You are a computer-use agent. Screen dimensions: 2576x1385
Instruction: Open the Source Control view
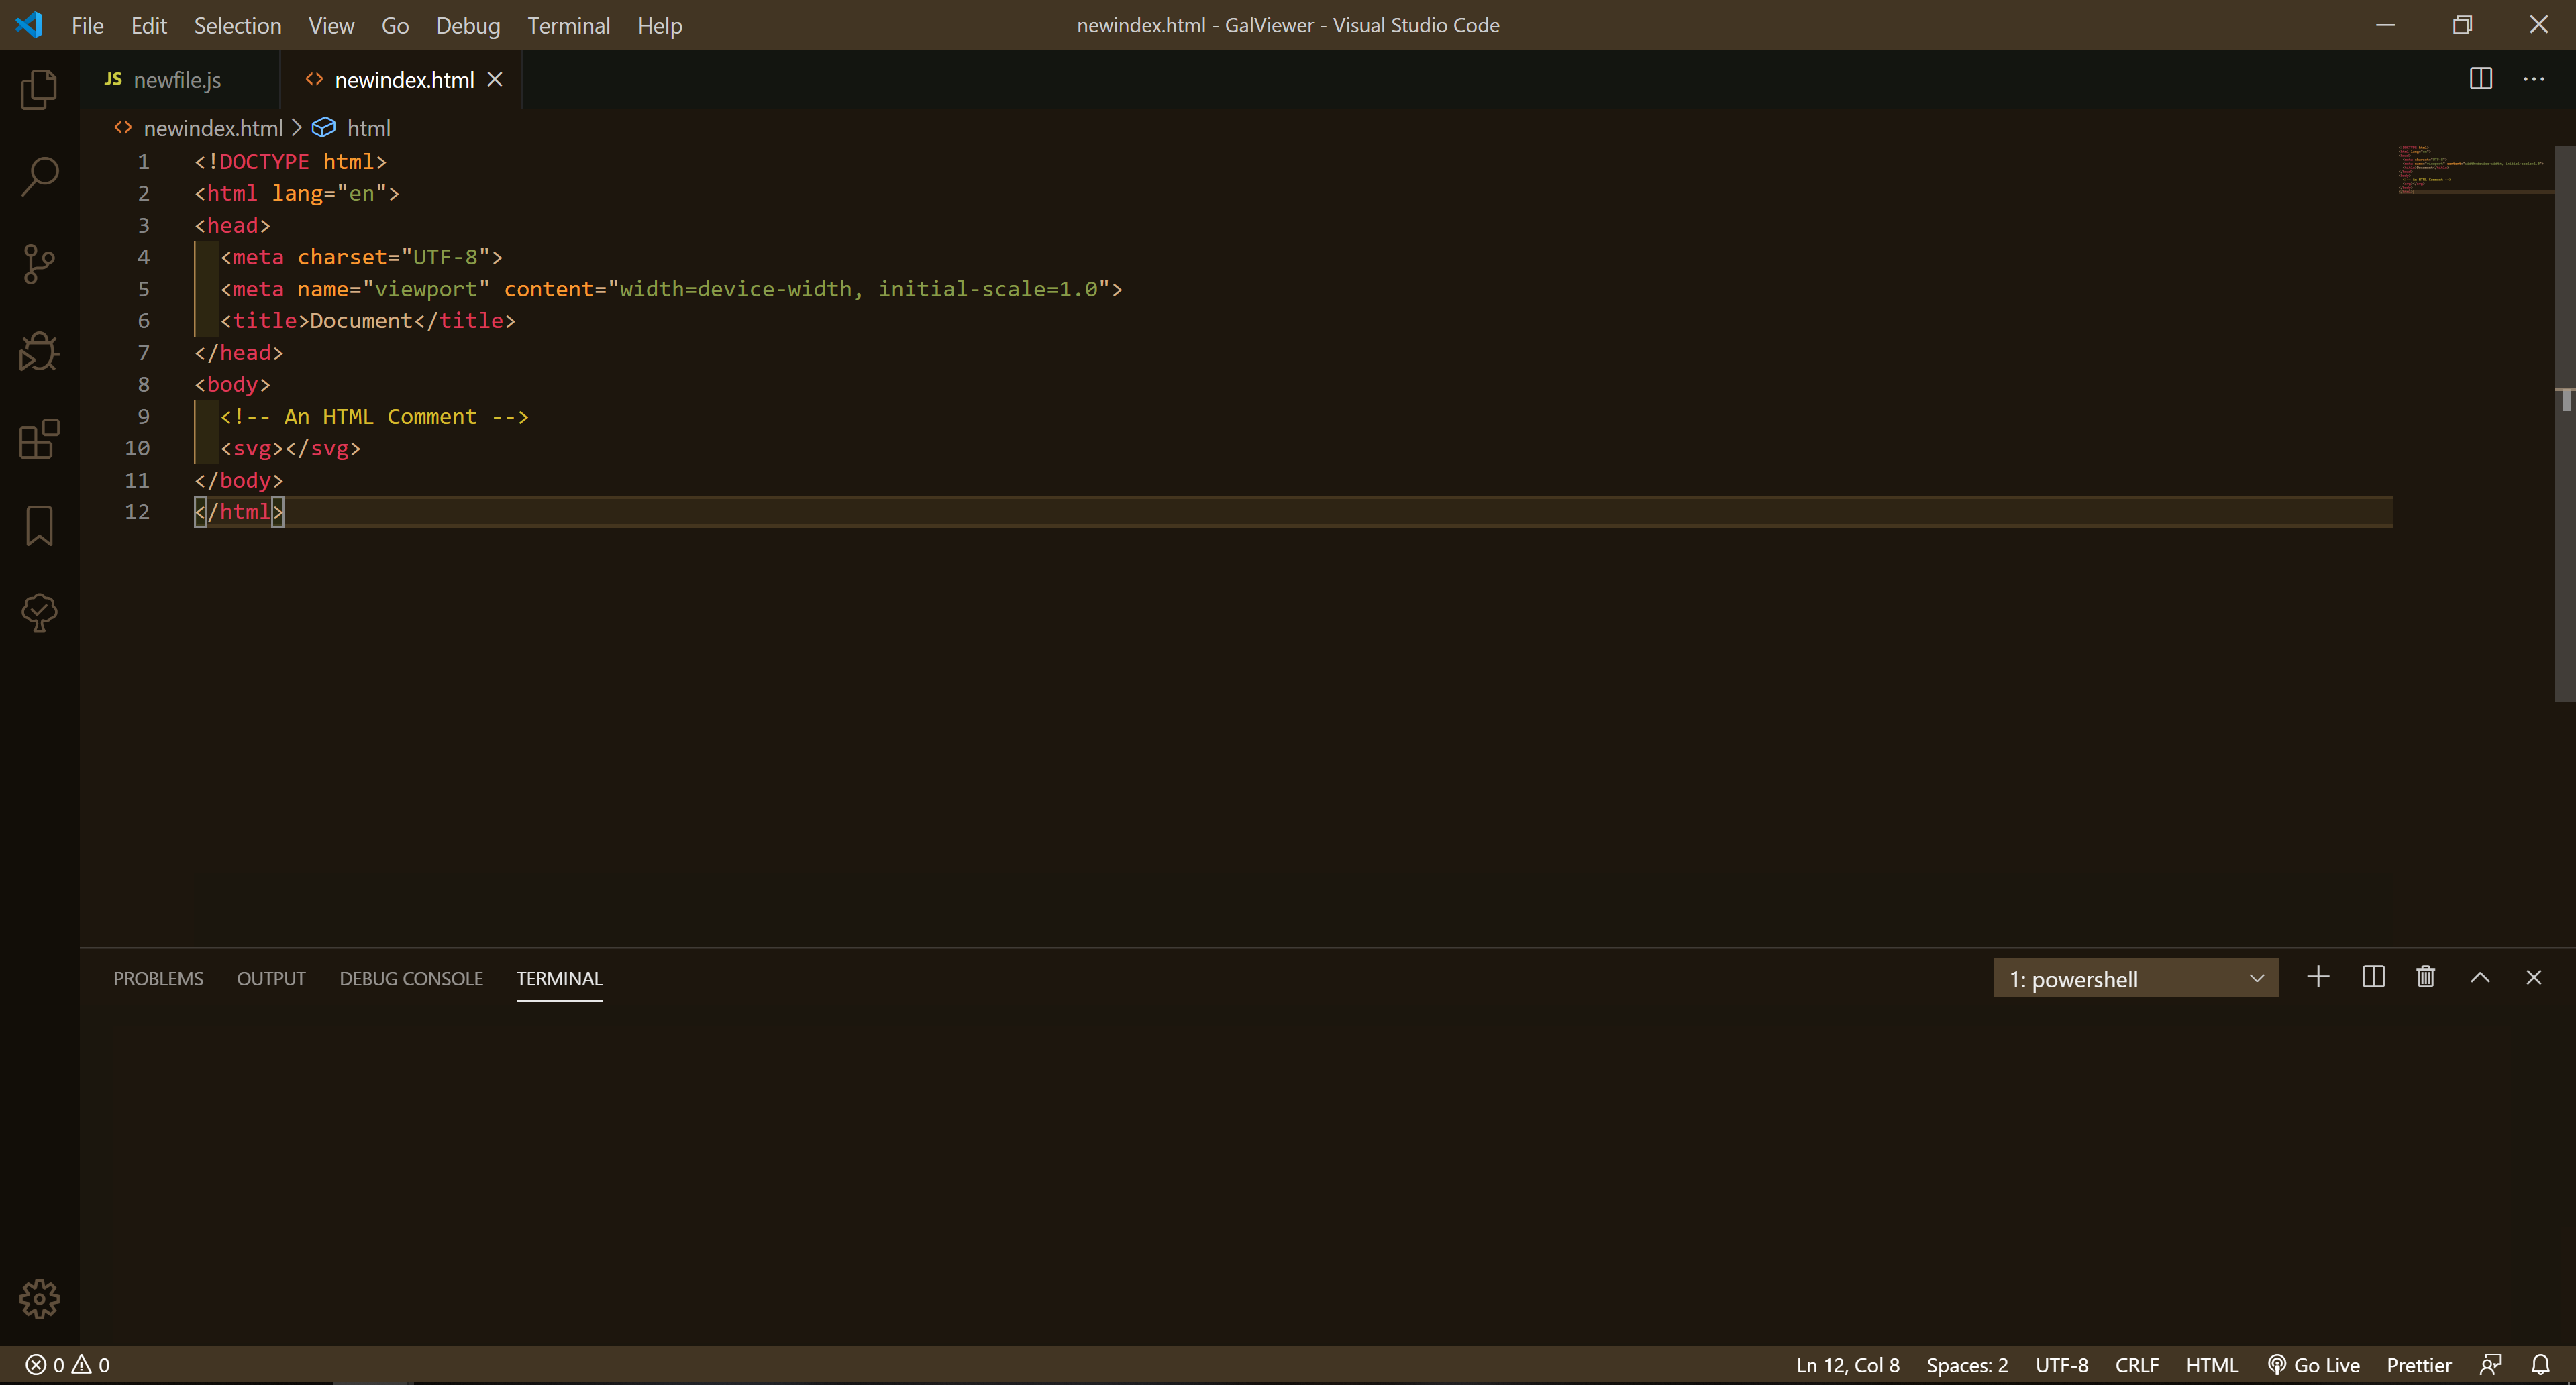(39, 264)
